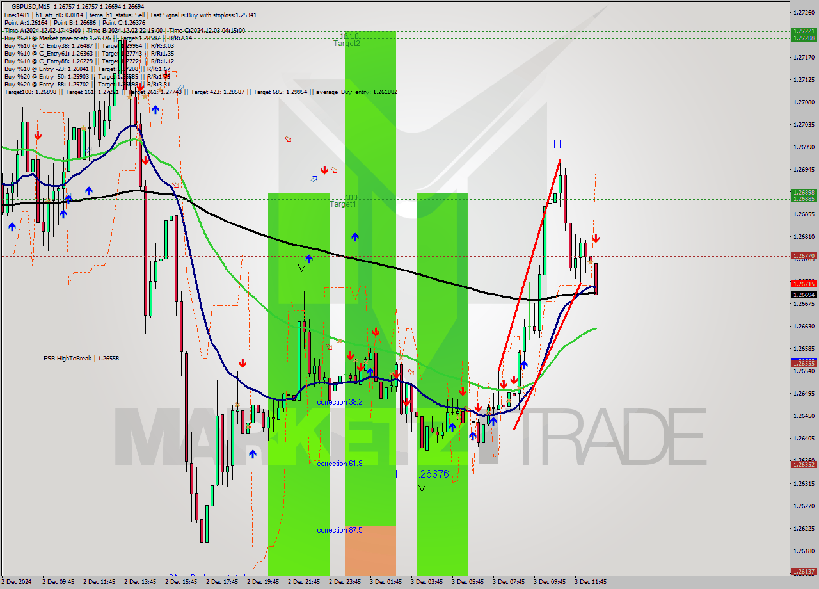Click the red 1.26137 price tag
The height and width of the screenshot is (589, 819).
click(x=803, y=571)
